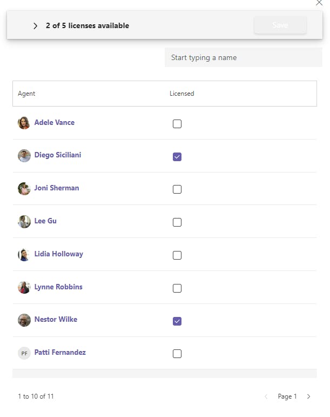Click Joni Sherman's avatar image
The height and width of the screenshot is (417, 330).
coord(24,189)
